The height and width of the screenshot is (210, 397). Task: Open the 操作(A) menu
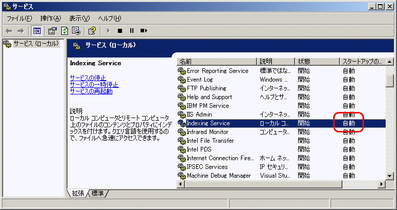(x=50, y=18)
